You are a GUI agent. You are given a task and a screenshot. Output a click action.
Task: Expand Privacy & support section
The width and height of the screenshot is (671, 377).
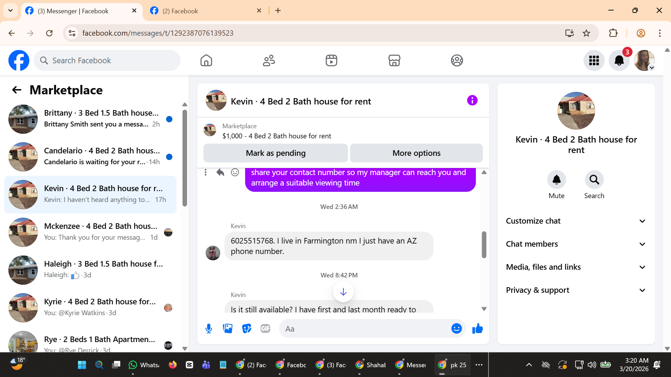576,290
